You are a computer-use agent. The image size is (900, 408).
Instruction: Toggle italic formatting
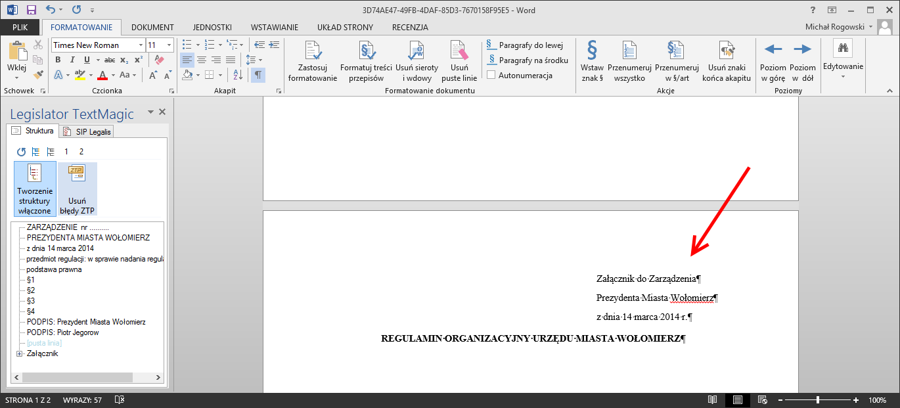tap(71, 60)
